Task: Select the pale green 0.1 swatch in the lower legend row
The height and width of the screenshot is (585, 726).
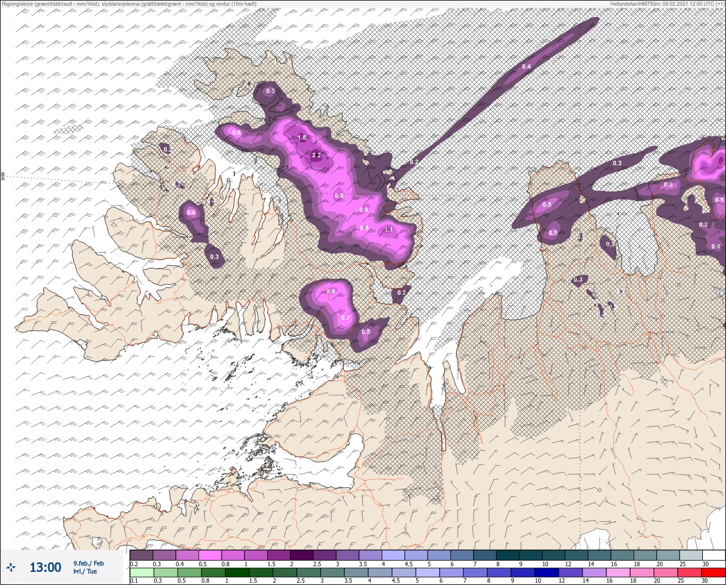Action: coord(141,573)
